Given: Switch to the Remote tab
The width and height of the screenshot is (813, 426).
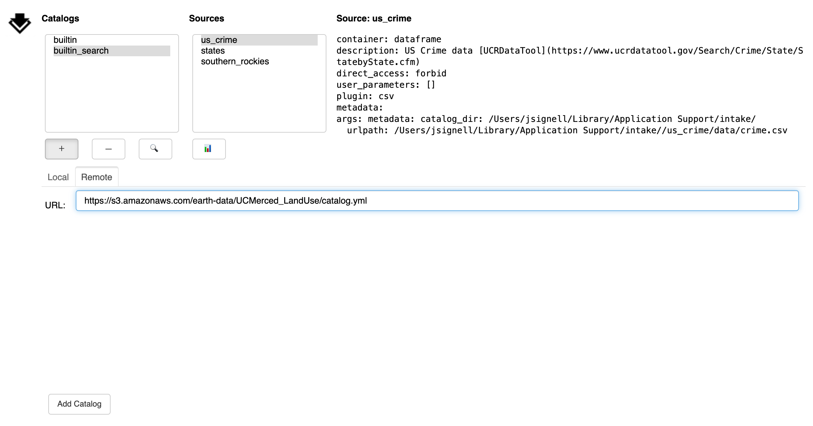Looking at the screenshot, I should pos(97,177).
